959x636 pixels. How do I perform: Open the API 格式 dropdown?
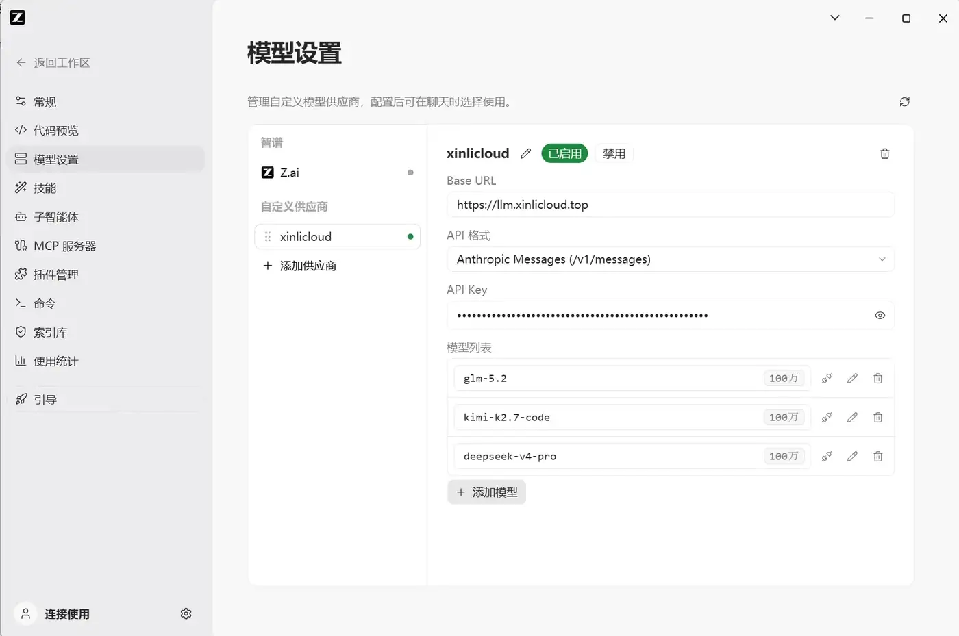coord(671,259)
